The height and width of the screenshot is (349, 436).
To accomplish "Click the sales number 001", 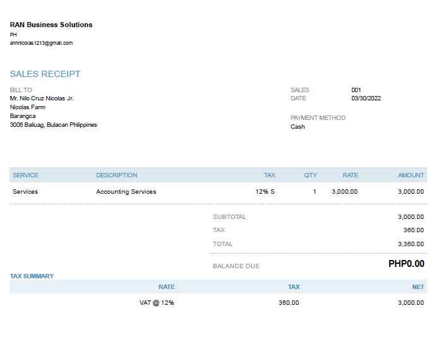I will pos(356,90).
